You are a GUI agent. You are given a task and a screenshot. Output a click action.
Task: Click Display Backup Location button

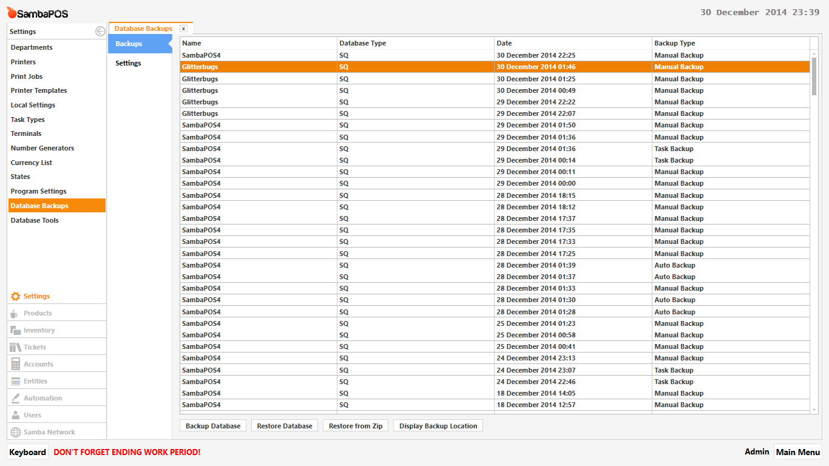(438, 426)
